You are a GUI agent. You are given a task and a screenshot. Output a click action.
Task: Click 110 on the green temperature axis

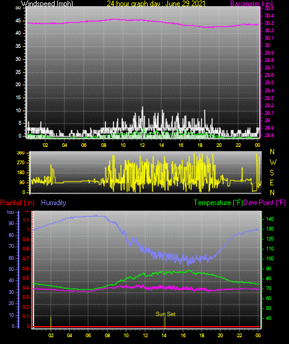(x=270, y=249)
